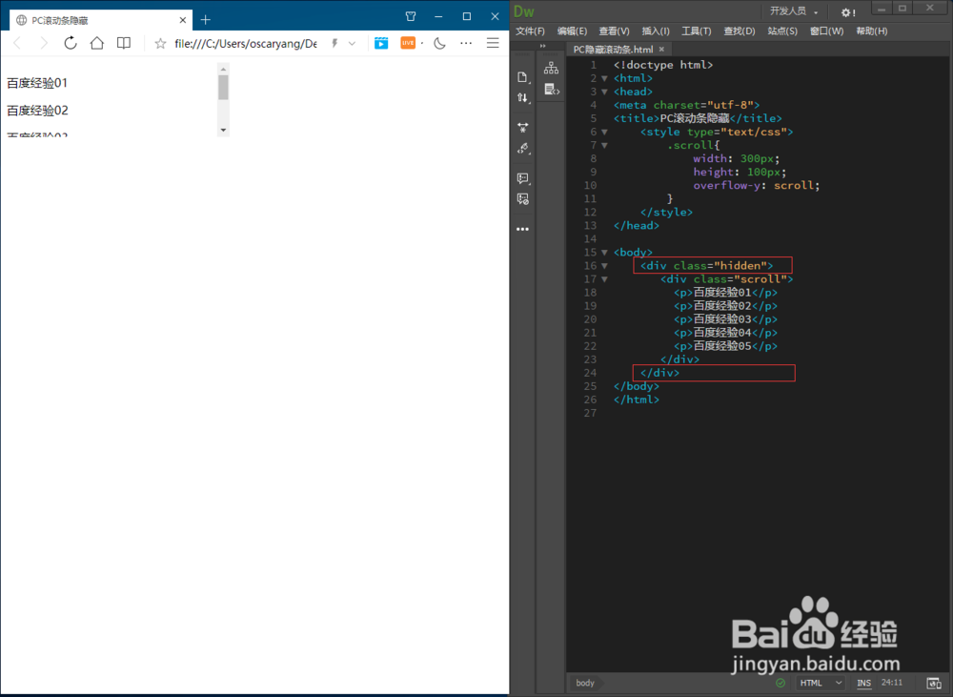Open the browser three-dots more menu
Viewport: 953px width, 697px height.
coord(466,43)
